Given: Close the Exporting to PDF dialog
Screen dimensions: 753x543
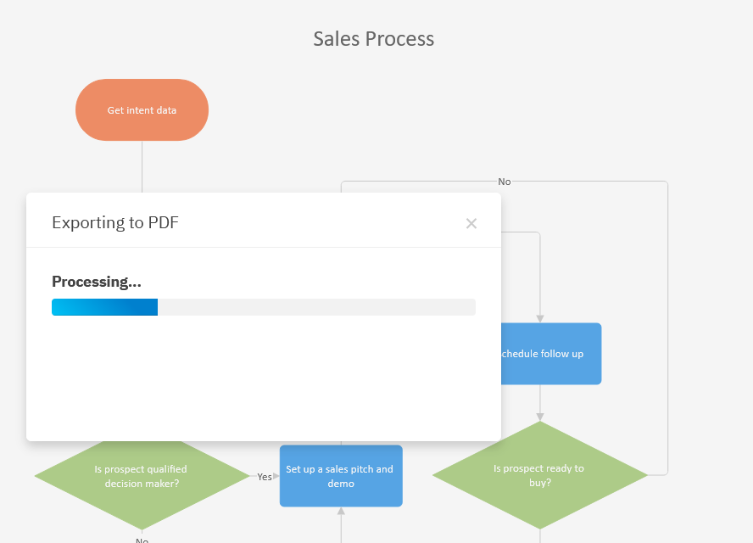Looking at the screenshot, I should [471, 223].
